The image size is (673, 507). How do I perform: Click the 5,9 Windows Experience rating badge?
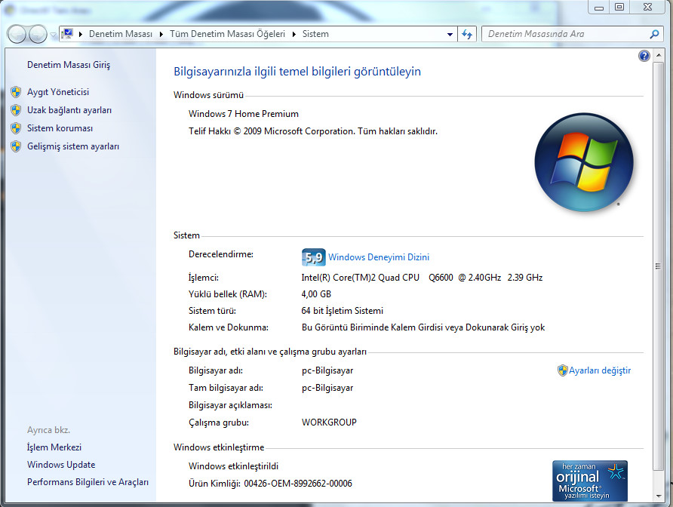coord(312,257)
